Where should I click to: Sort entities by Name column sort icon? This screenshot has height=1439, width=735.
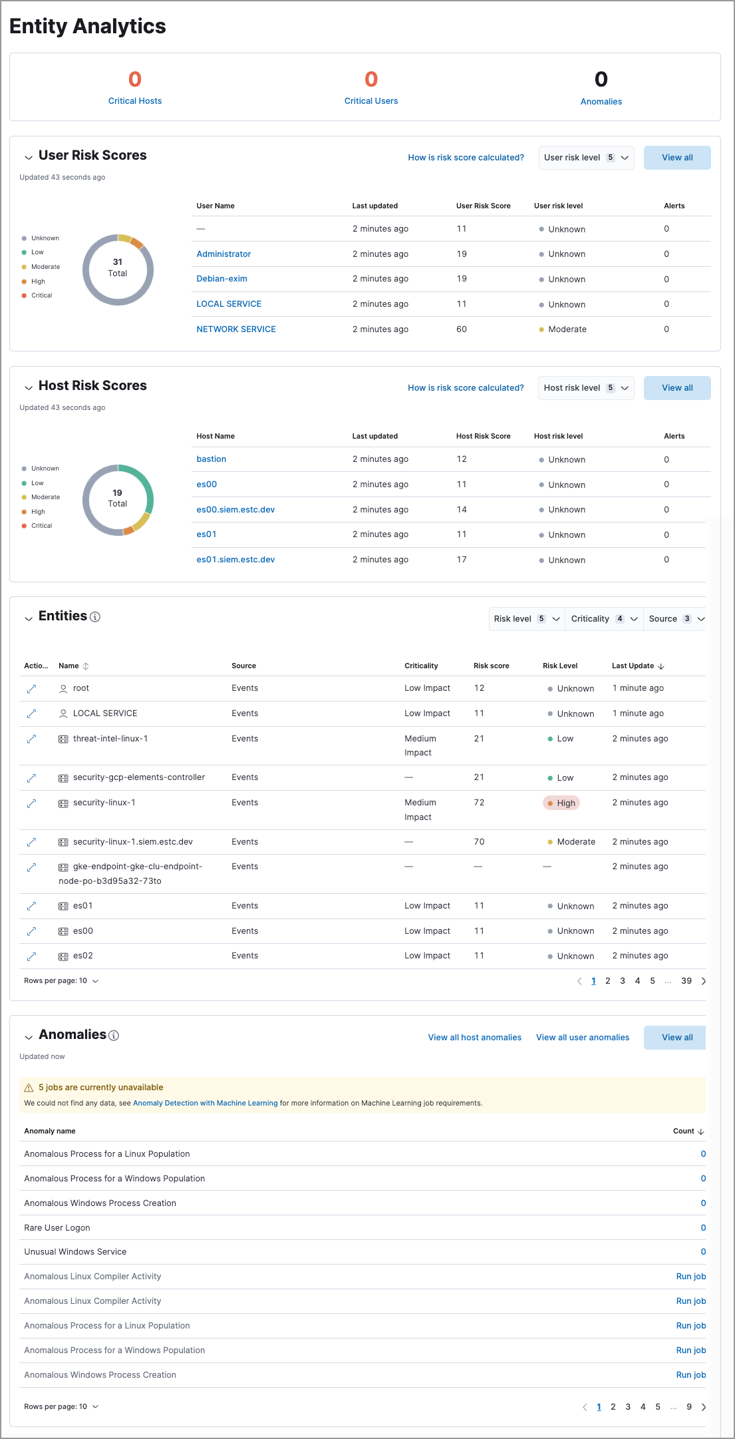coord(86,666)
